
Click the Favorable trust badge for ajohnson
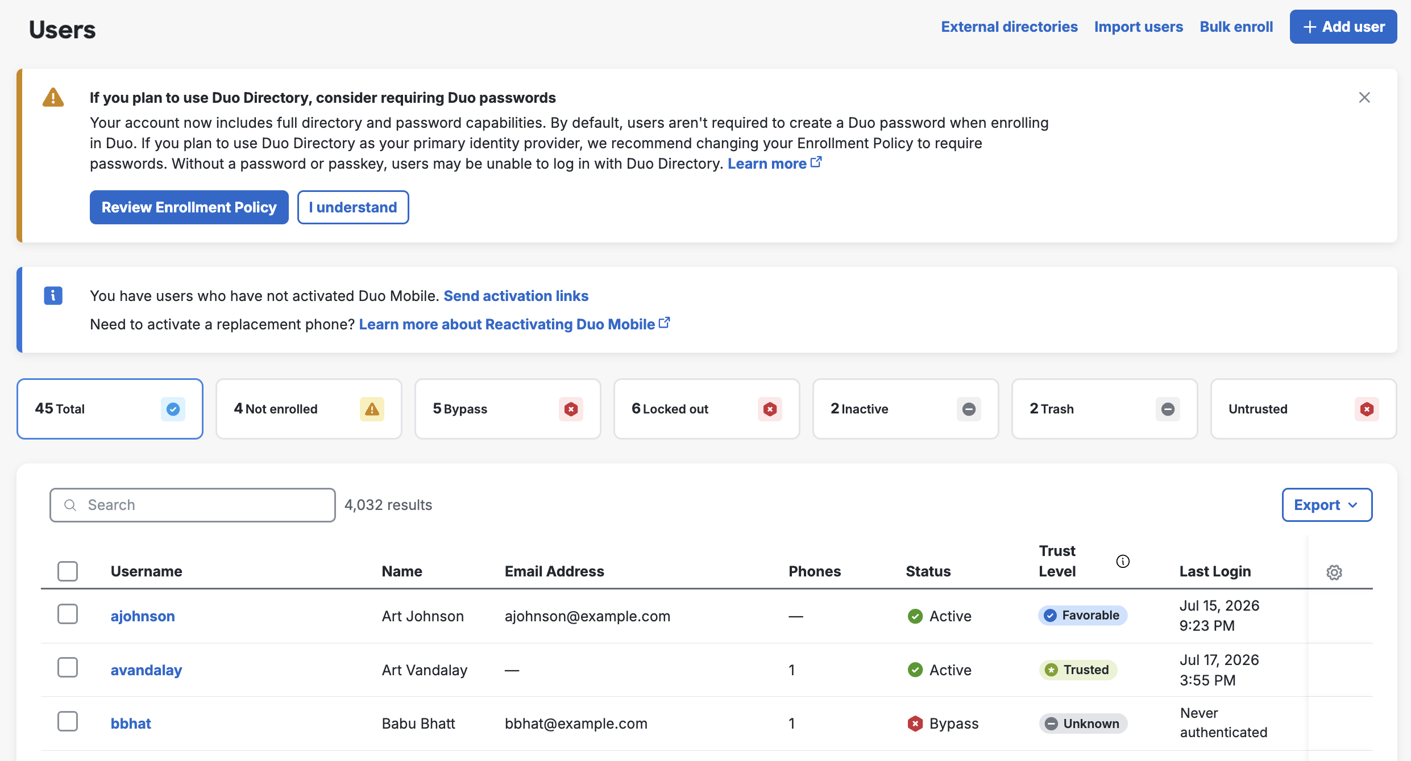coord(1082,615)
